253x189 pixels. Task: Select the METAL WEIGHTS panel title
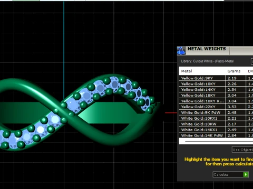click(x=207, y=49)
